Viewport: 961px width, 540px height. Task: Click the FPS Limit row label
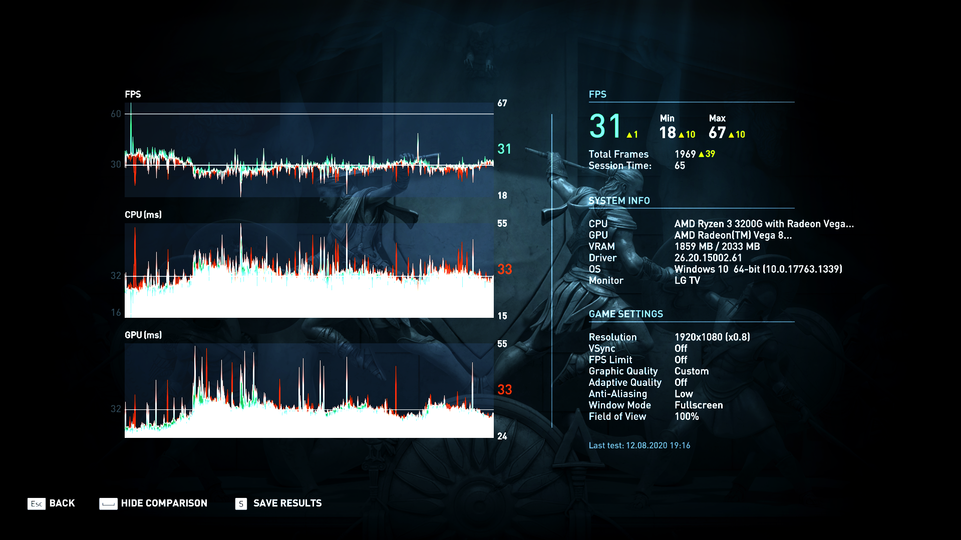[x=610, y=360]
